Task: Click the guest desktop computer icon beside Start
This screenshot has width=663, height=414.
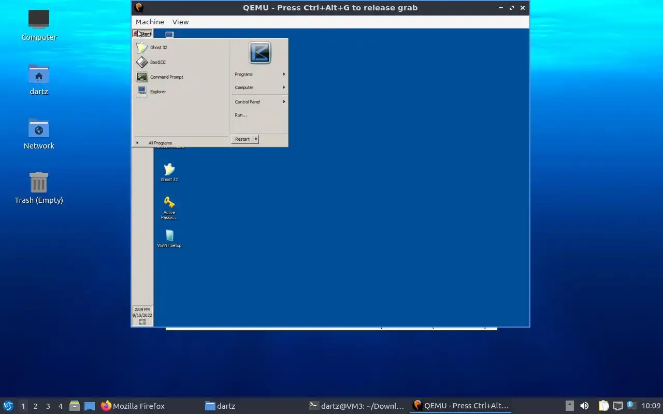Action: 169,35
